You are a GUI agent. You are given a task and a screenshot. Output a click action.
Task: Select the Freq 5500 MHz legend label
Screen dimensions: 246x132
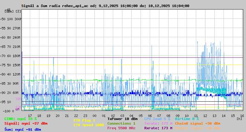pos(121,128)
